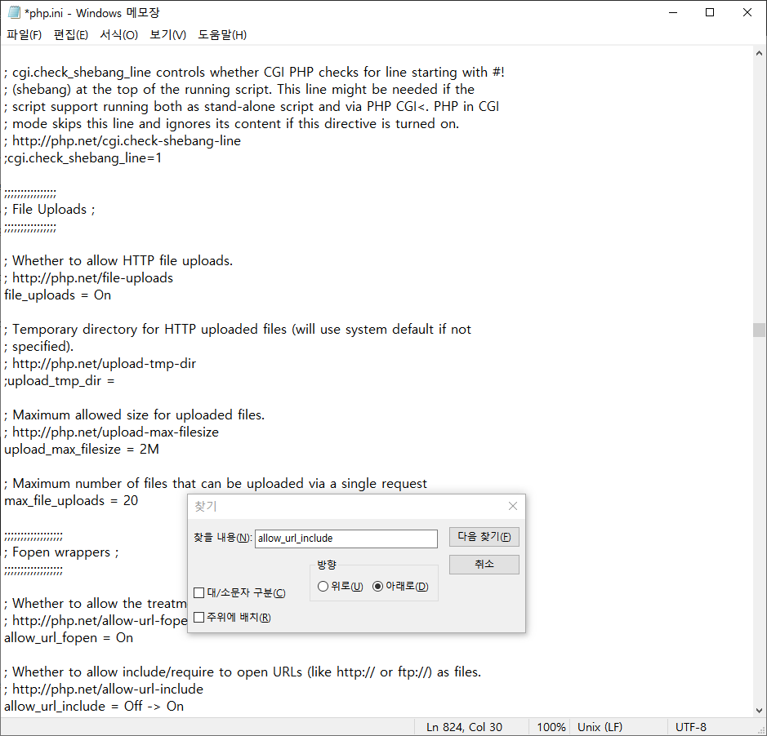This screenshot has width=767, height=736.
Task: Click the 취소 button
Action: (484, 565)
